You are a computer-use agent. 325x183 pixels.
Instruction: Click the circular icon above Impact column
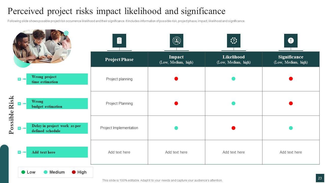(176, 41)
